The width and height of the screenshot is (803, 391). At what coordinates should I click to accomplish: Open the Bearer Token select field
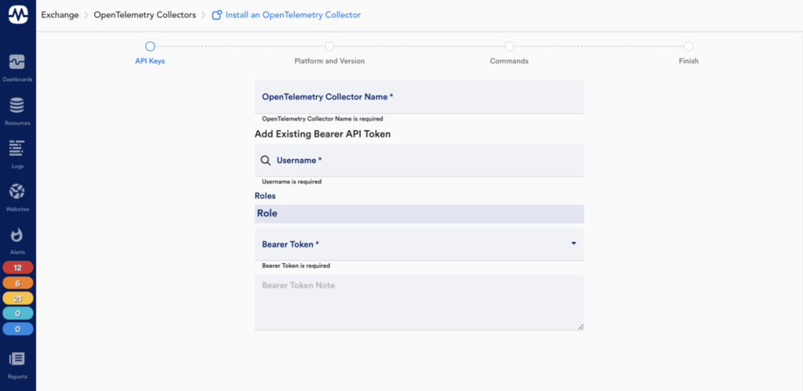pyautogui.click(x=419, y=244)
